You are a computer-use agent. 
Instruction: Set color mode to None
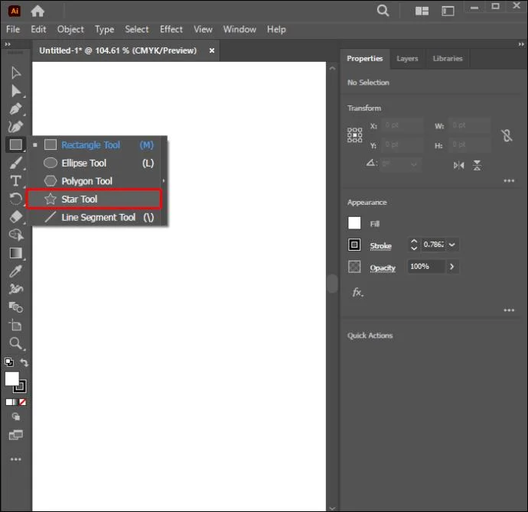[22, 402]
